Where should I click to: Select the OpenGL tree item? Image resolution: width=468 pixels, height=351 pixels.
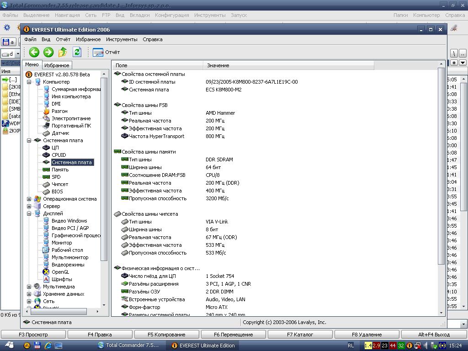(60, 272)
